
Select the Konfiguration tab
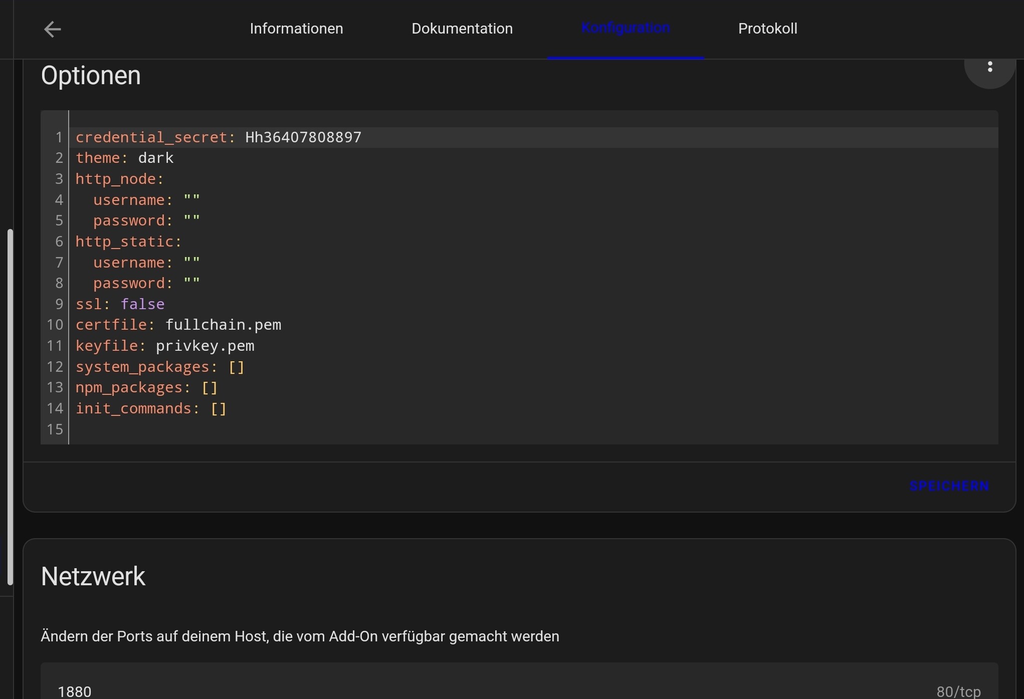pos(626,29)
